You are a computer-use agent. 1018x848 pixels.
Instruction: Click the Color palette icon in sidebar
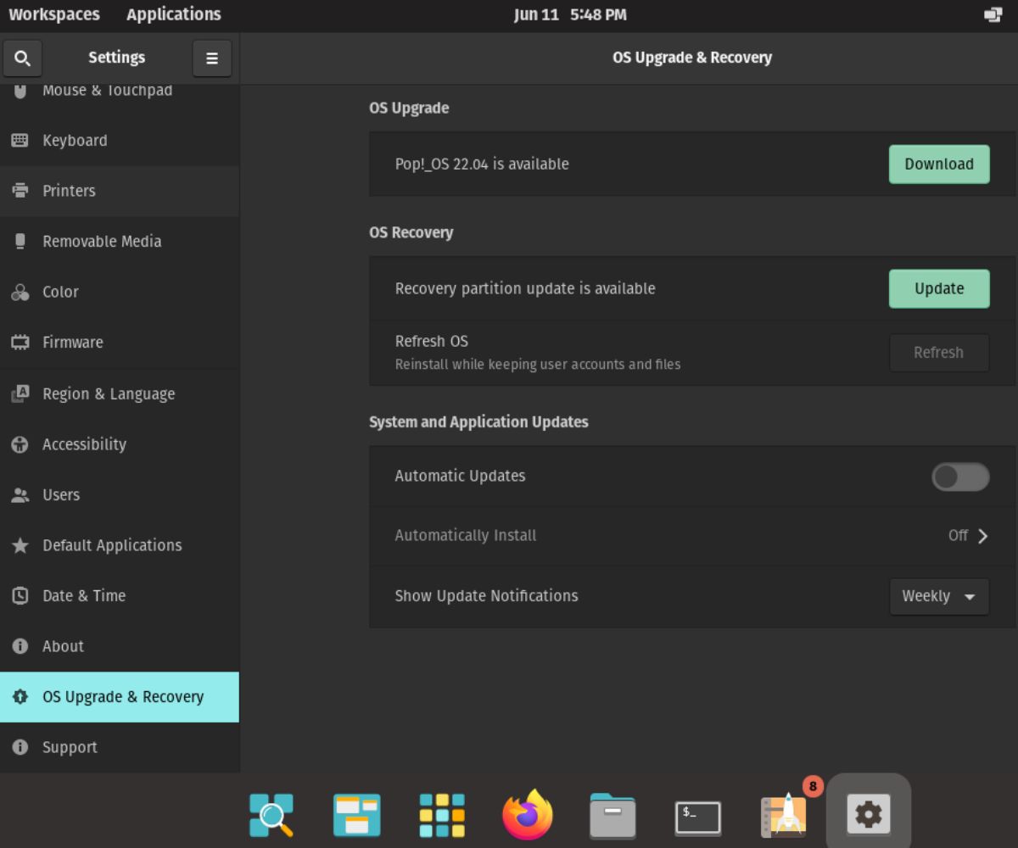pos(20,292)
